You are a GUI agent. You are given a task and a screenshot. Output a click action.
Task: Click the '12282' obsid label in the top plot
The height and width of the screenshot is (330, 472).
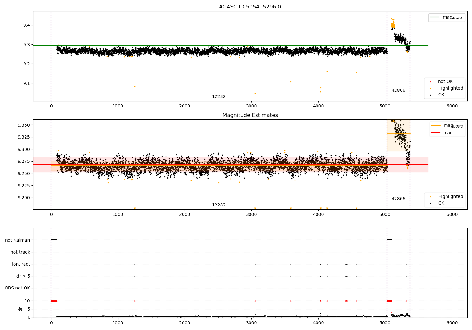pos(219,97)
